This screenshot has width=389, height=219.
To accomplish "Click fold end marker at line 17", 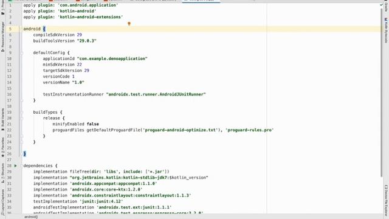I will click(x=22, y=100).
